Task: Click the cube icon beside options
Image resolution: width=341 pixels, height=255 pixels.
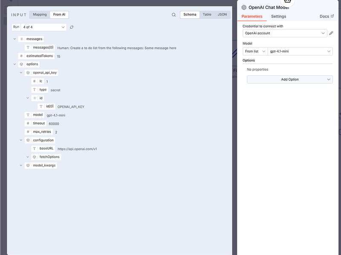Action: click(21, 64)
